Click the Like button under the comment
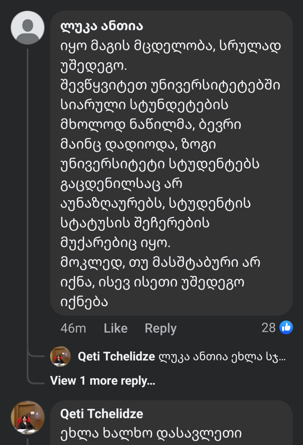 pos(115,328)
